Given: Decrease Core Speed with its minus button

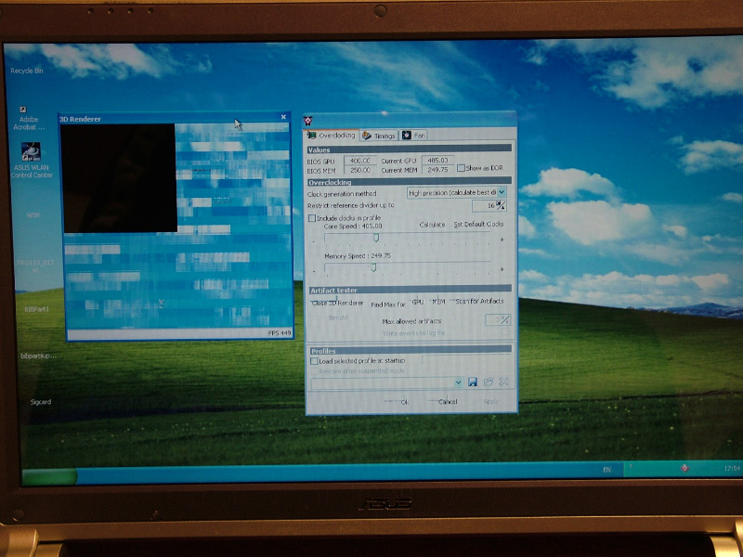Looking at the screenshot, I should [314, 241].
